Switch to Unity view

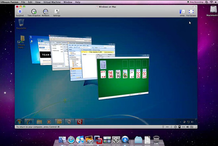point(182,13)
